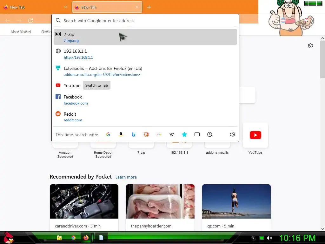Viewport: 325px width, 244px height.
Task: Switch to the first New Tab
Action: [35, 7]
